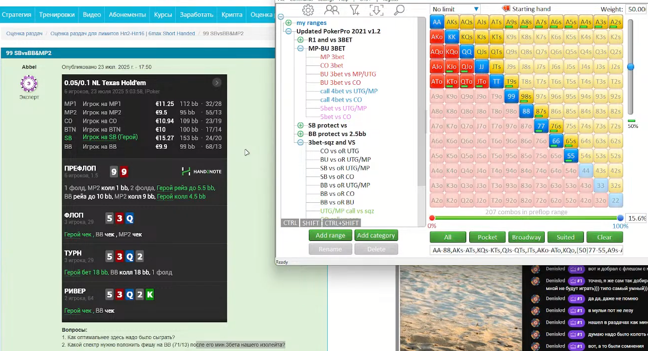Click the red cards Starting hand icon
The image size is (648, 351).
click(506, 9)
